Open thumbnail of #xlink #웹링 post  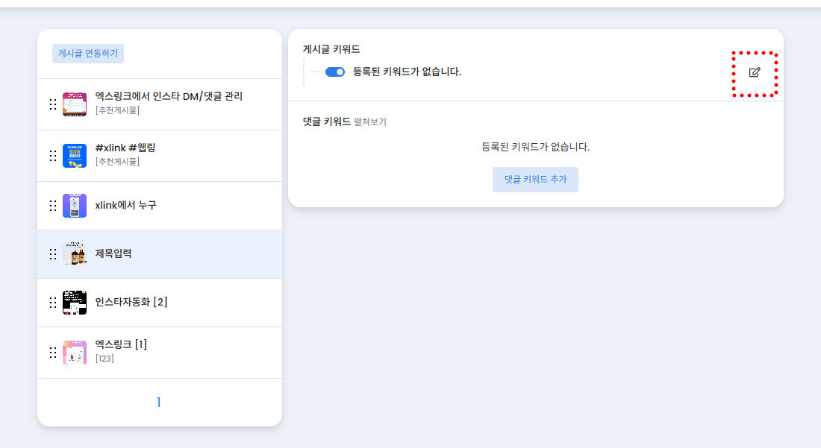coord(75,156)
